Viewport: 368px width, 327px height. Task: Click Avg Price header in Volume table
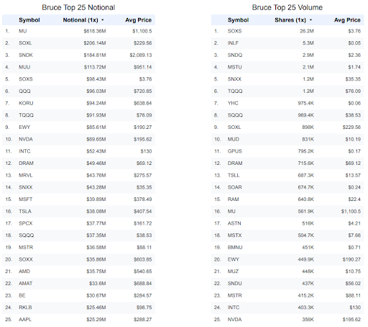point(347,20)
